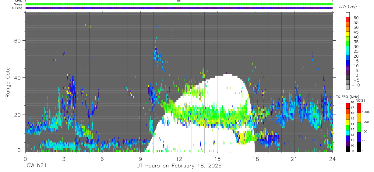Click the '10000' value in NOISE legend
This screenshot has width=374, height=172.
(366, 112)
